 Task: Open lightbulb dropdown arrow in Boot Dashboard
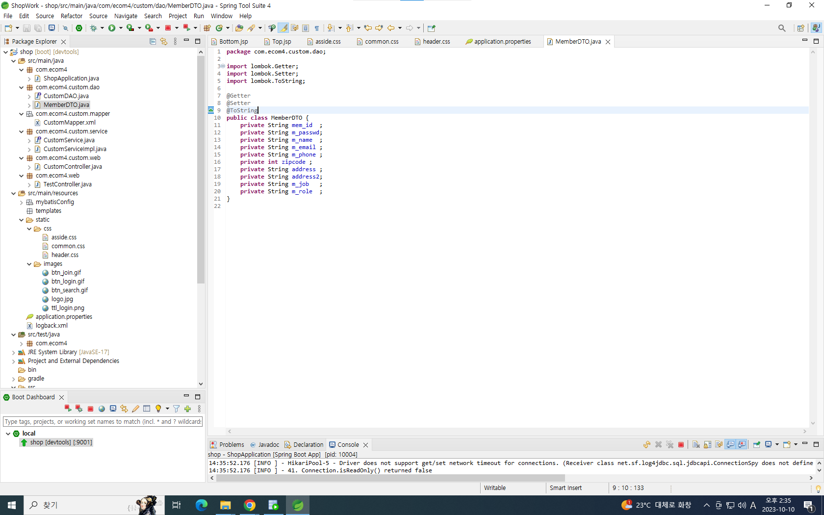click(x=167, y=409)
